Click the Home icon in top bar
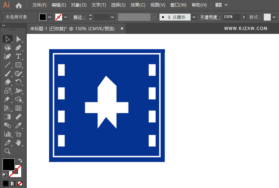Image resolution: width=279 pixels, height=188 pixels. click(19, 5)
